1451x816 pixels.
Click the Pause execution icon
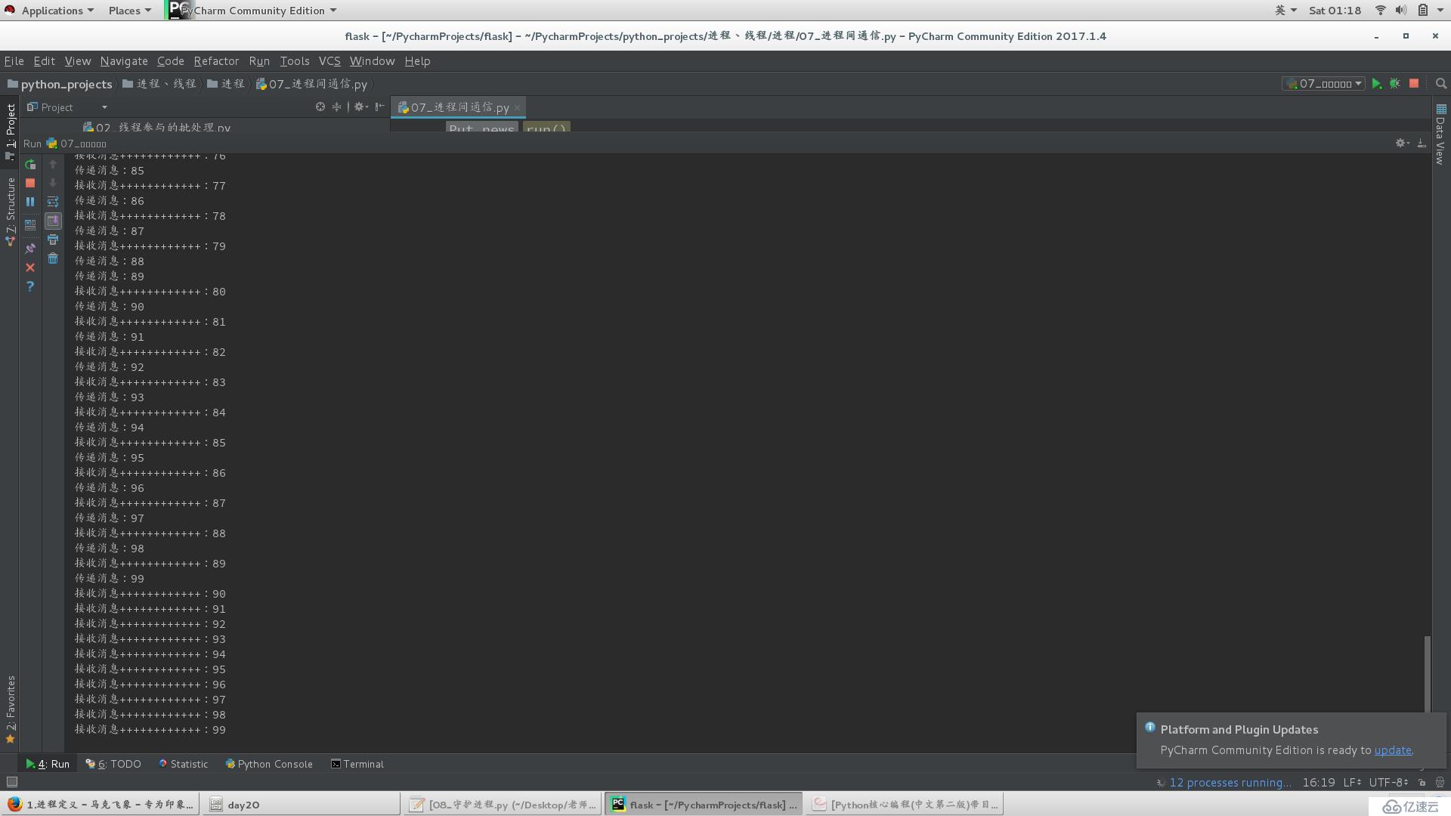pyautogui.click(x=30, y=201)
